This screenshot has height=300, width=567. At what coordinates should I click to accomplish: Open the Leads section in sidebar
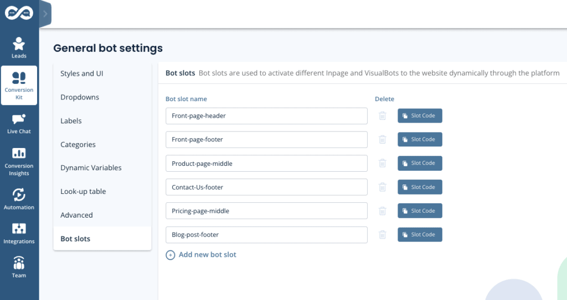pos(19,48)
